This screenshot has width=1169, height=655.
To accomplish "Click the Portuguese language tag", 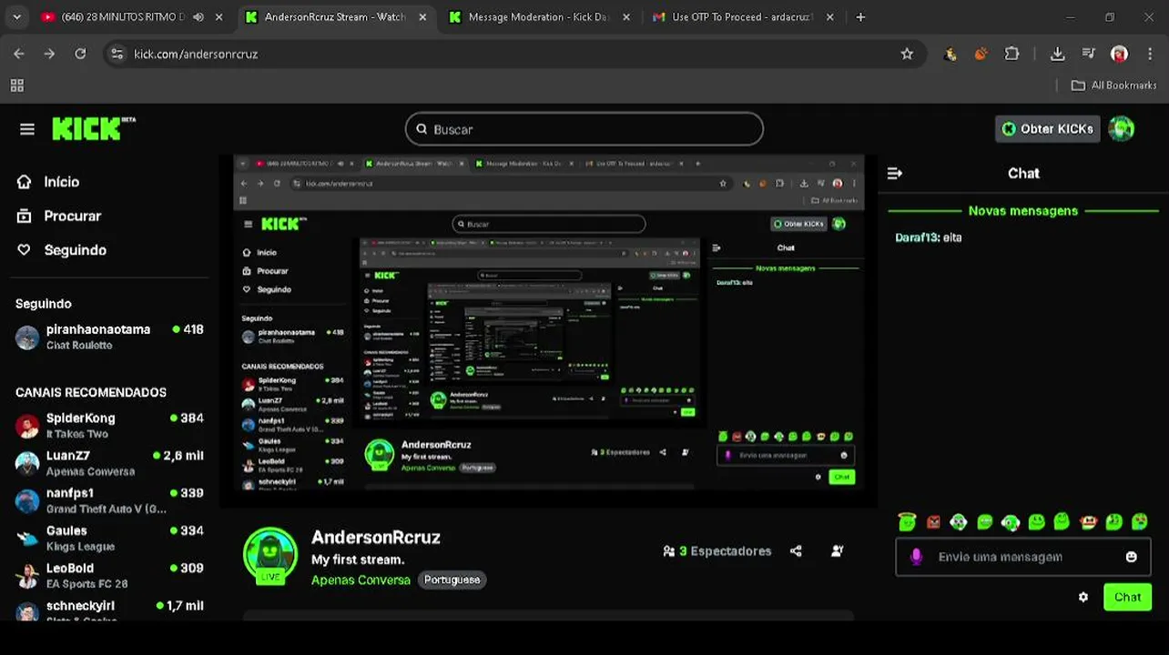I will point(452,579).
